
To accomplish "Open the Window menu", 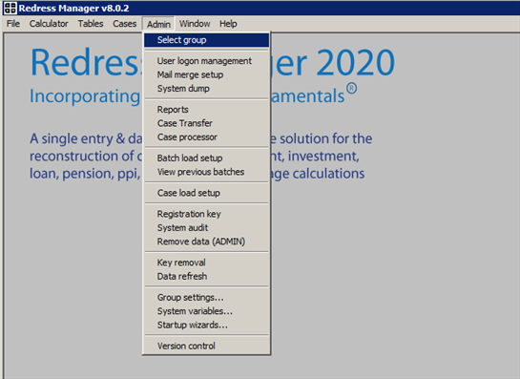I will tap(195, 24).
